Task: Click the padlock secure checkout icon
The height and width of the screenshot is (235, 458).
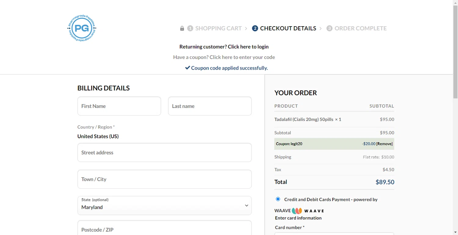Action: point(182,28)
